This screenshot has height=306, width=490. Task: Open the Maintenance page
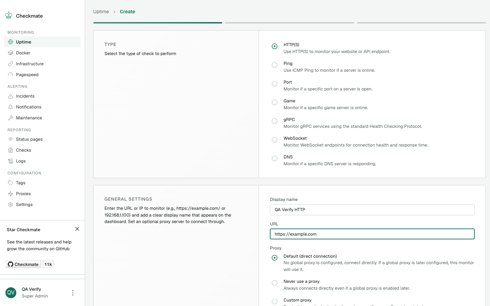point(42,118)
